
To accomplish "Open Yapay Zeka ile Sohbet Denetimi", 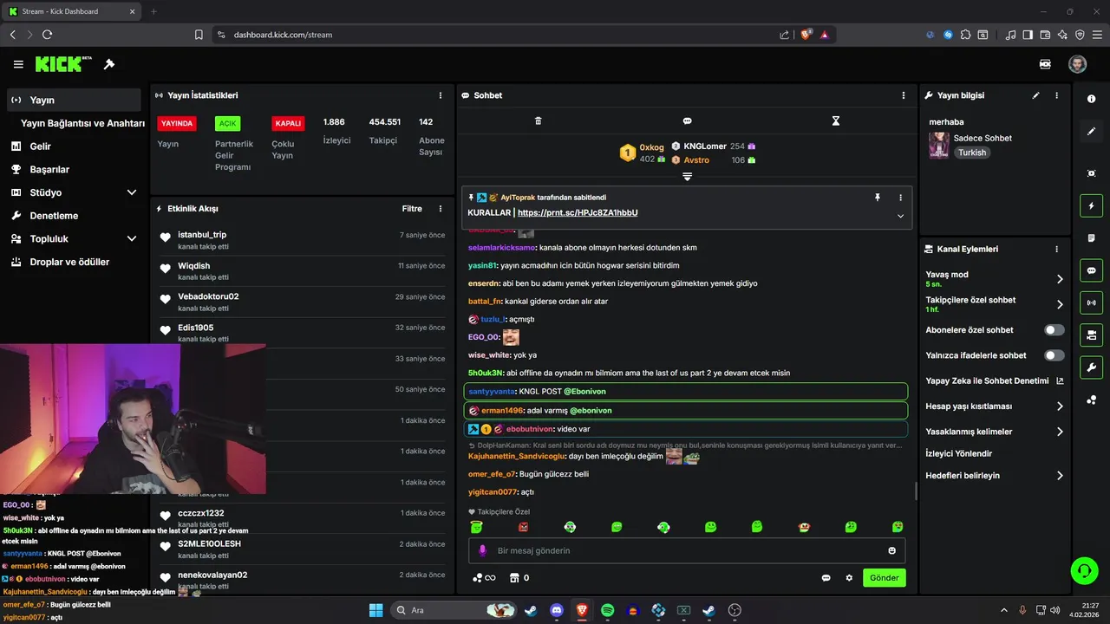I will click(x=995, y=380).
